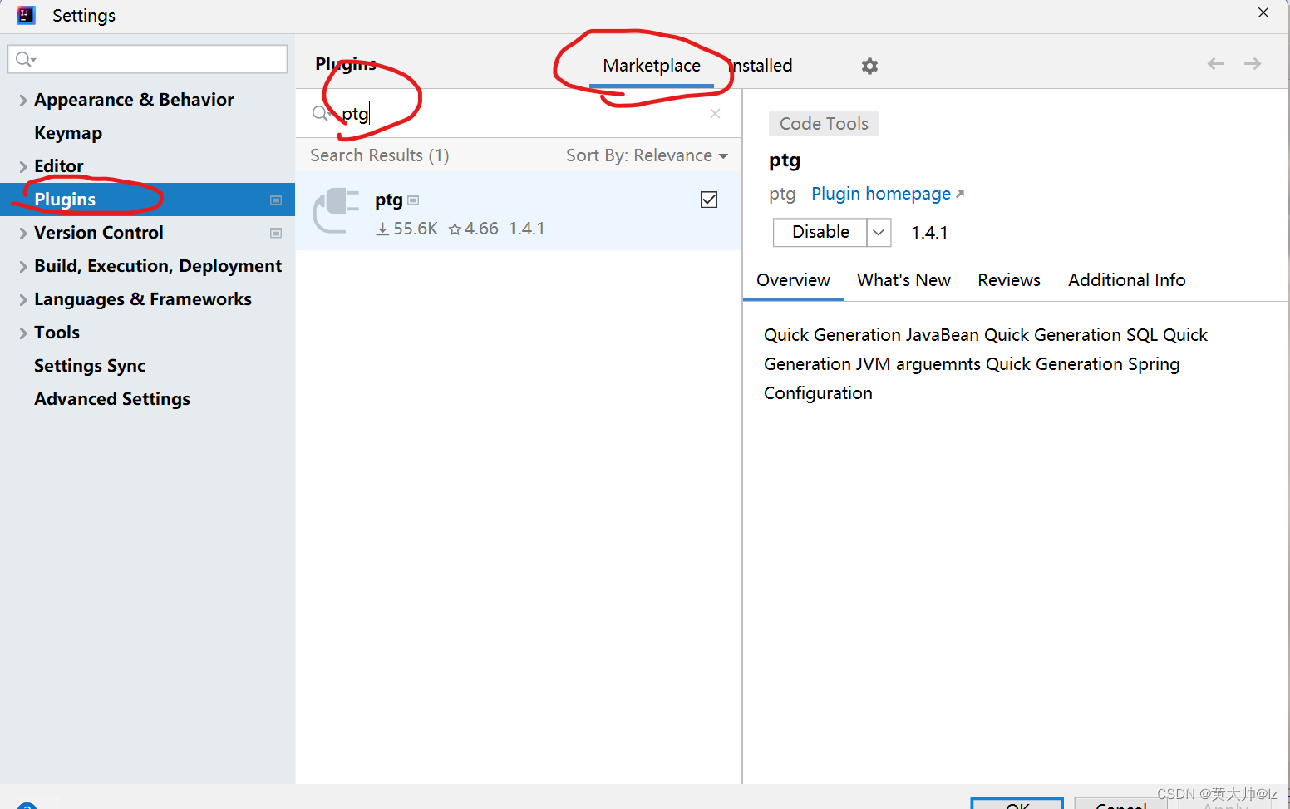Select Advanced Settings in the tree

[112, 399]
